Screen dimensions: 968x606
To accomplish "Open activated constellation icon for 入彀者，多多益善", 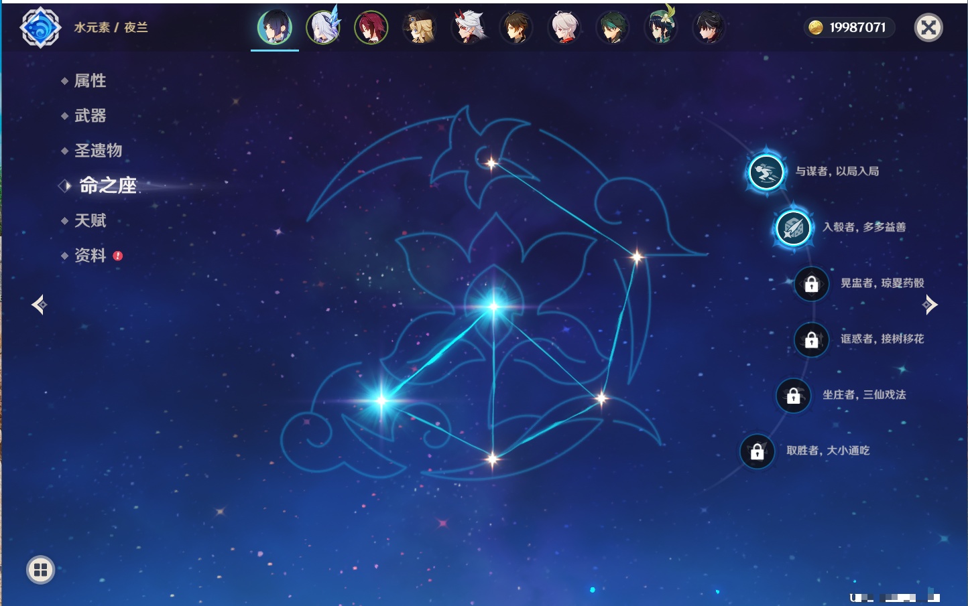I will click(x=793, y=228).
